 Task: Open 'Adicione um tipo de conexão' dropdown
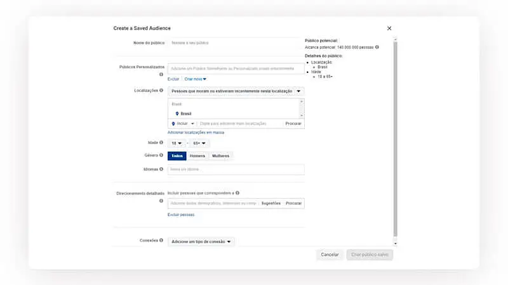click(x=201, y=241)
